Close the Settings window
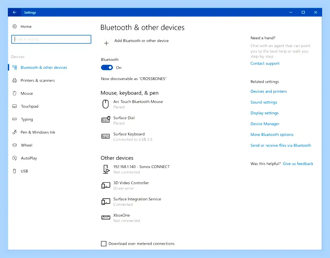 pos(316,13)
